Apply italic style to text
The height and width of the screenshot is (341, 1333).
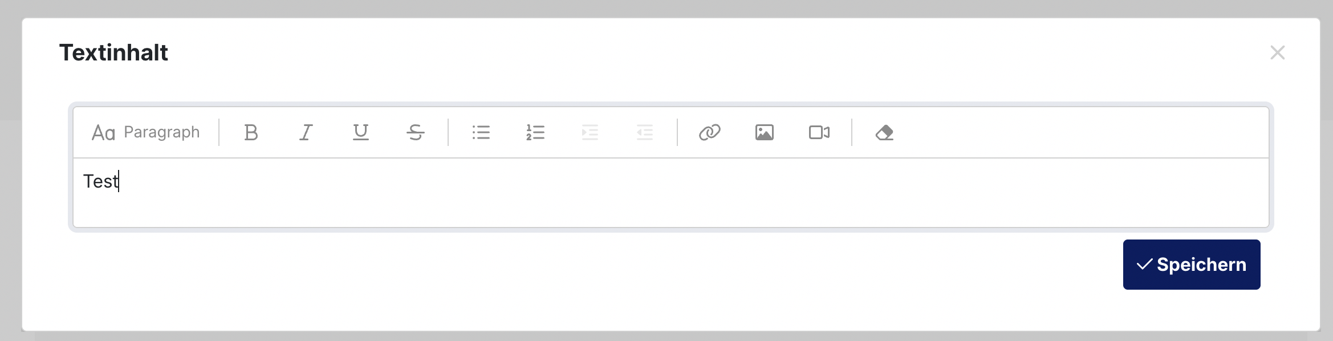(x=306, y=132)
